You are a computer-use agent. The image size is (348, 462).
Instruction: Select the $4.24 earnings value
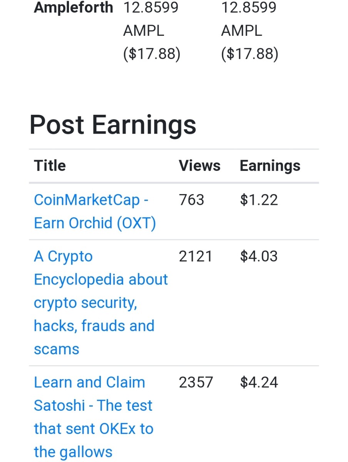[259, 383]
